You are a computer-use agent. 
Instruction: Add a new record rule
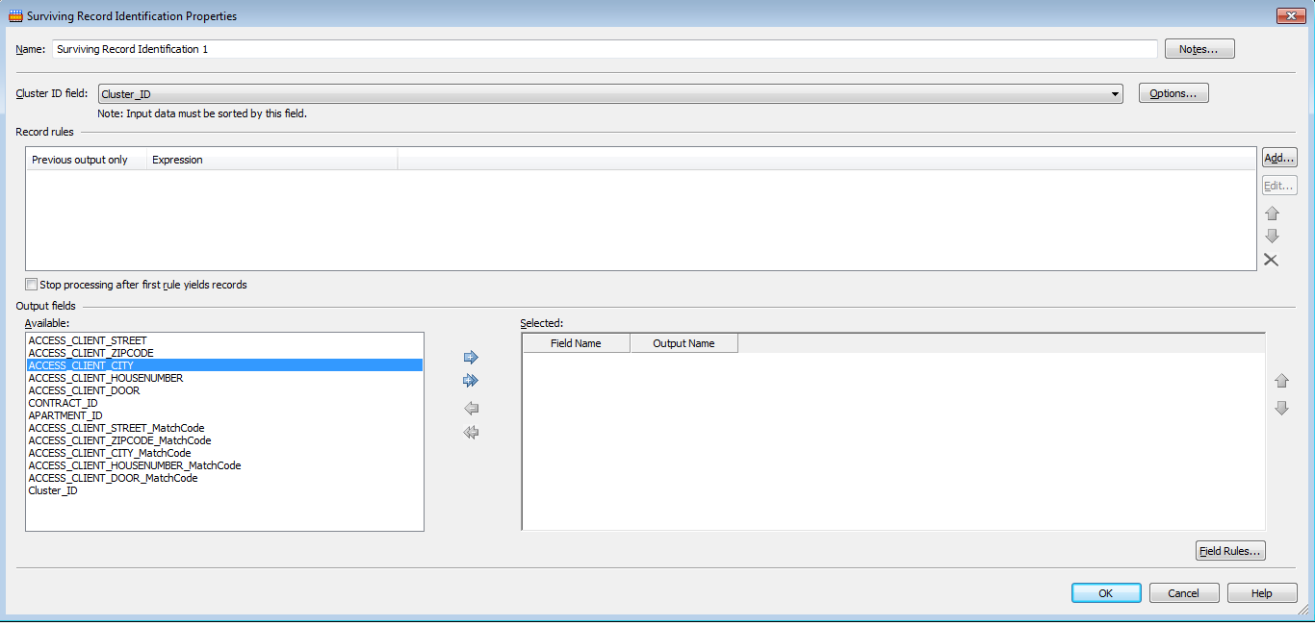pos(1278,157)
